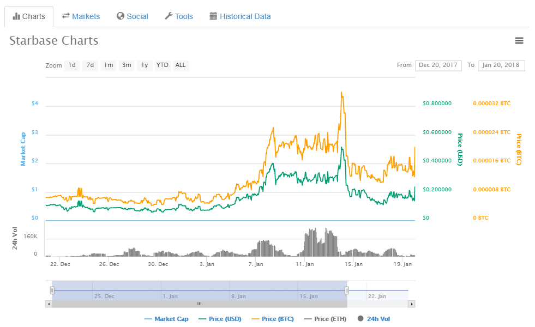This screenshot has height=327, width=535.
Task: Click the From date field
Action: (438, 65)
